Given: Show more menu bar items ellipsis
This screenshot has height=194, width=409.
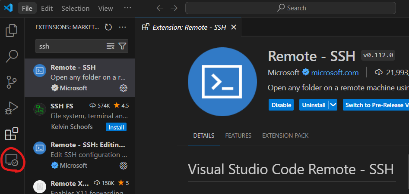Looking at the screenshot, I should pyautogui.click(x=127, y=8).
